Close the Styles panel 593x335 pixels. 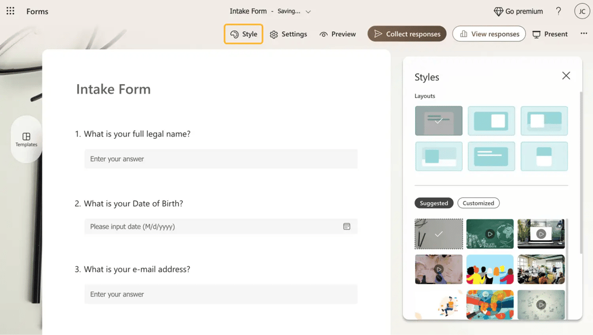[566, 76]
